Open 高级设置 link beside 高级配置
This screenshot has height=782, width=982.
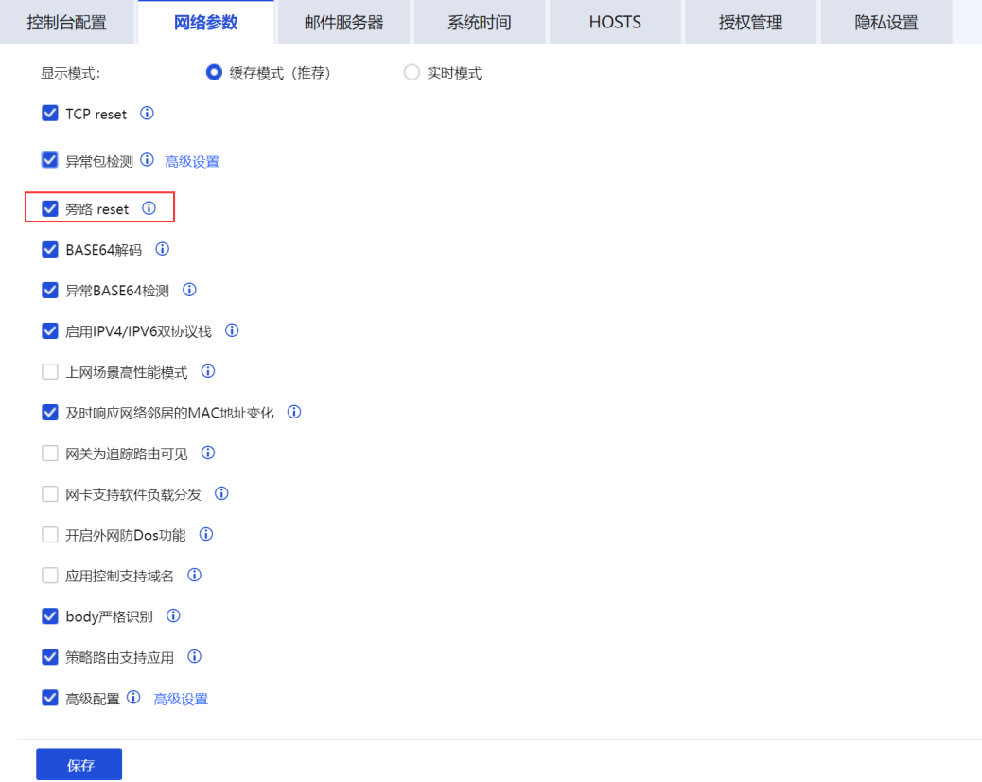pyautogui.click(x=181, y=700)
